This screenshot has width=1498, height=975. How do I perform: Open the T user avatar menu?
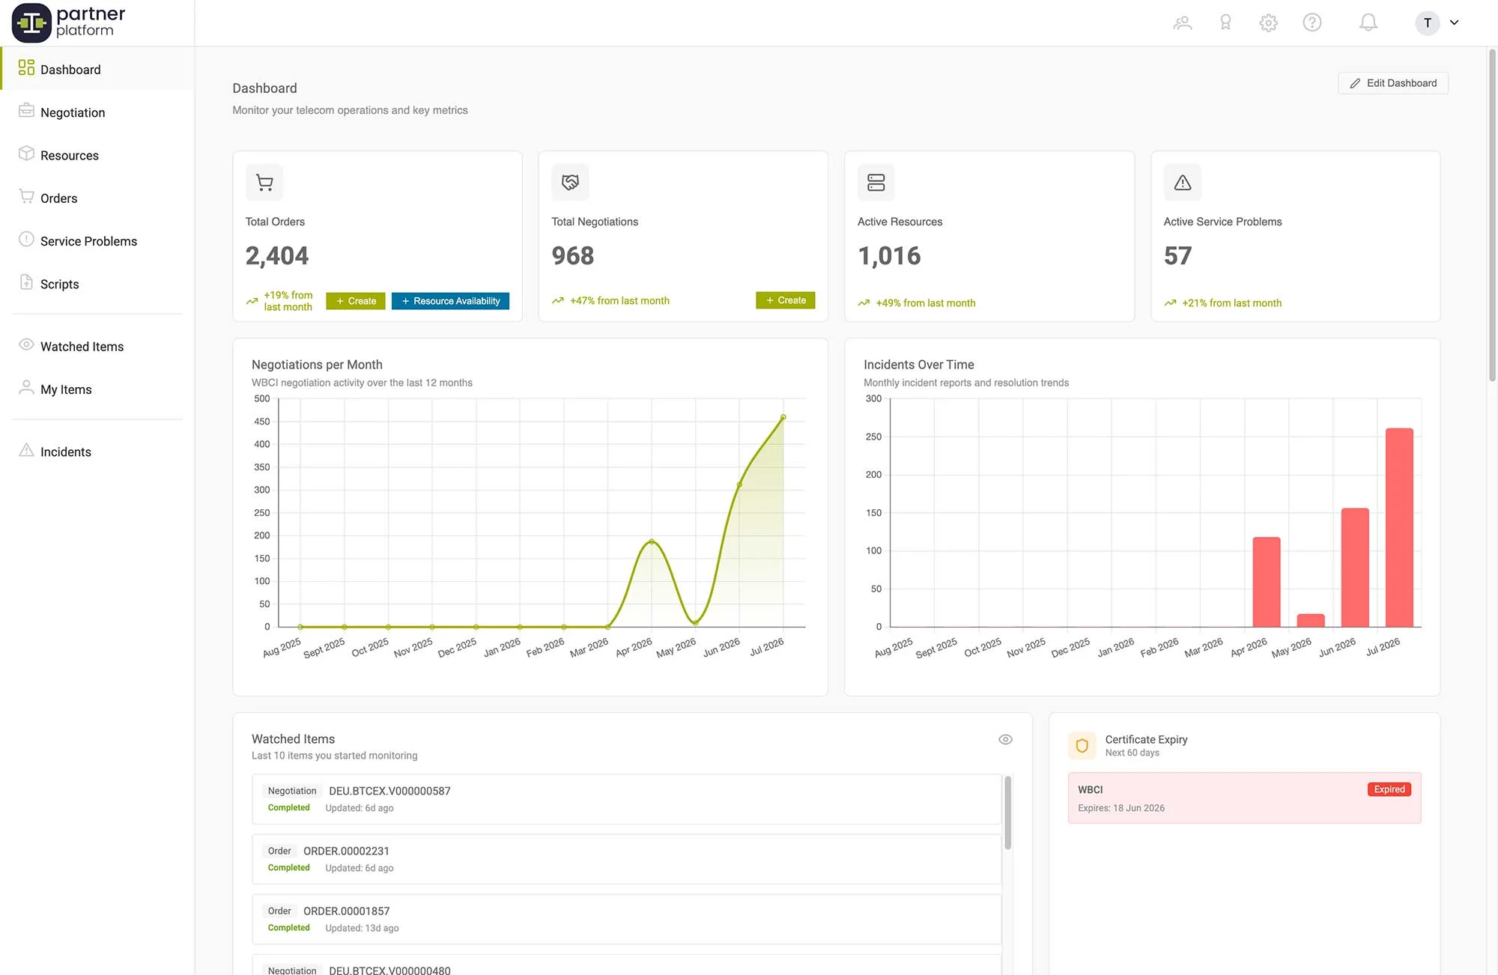tap(1427, 22)
